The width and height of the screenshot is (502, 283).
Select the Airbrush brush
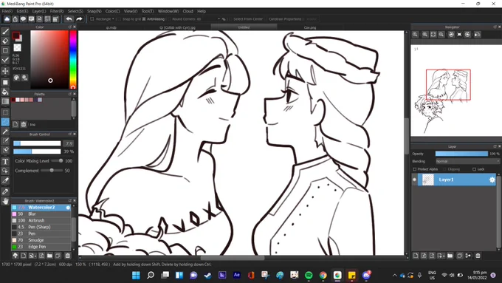41,220
